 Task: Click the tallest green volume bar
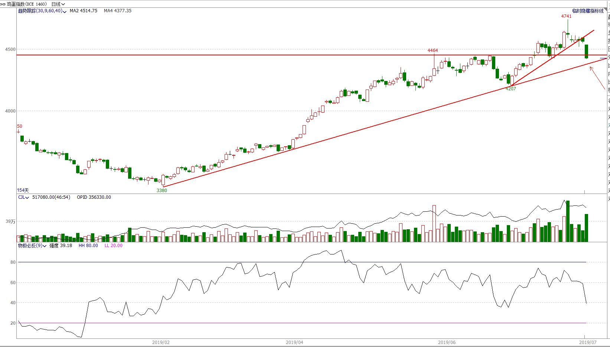[x=568, y=221]
